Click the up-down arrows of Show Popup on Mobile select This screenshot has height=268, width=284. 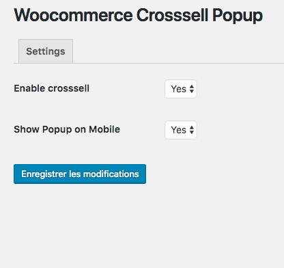point(192,130)
